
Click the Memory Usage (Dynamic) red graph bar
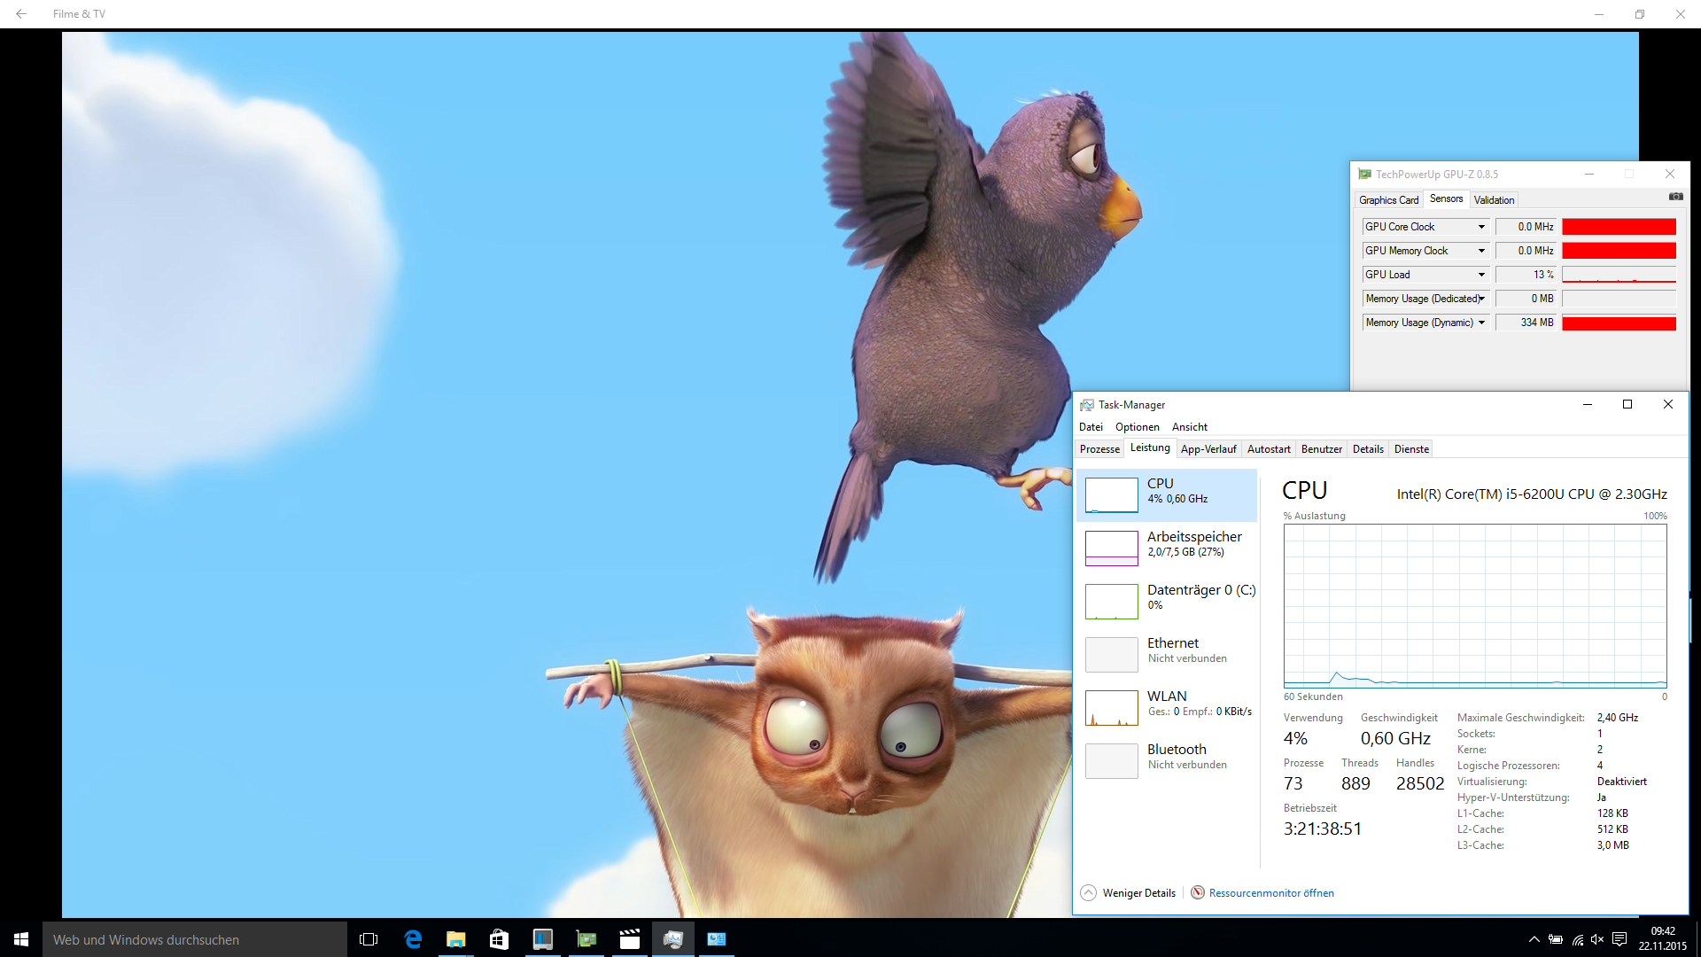(1619, 323)
